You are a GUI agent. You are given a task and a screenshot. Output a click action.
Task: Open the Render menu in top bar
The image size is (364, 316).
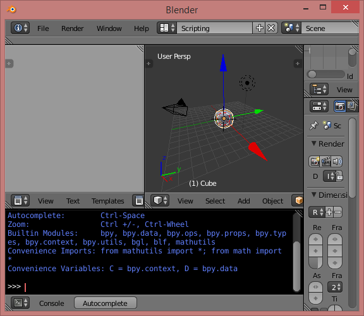pos(73,28)
